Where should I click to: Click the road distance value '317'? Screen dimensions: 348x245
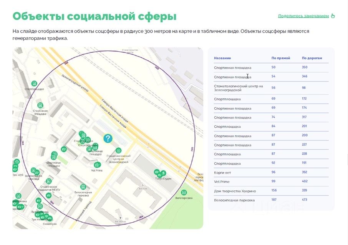click(x=304, y=117)
